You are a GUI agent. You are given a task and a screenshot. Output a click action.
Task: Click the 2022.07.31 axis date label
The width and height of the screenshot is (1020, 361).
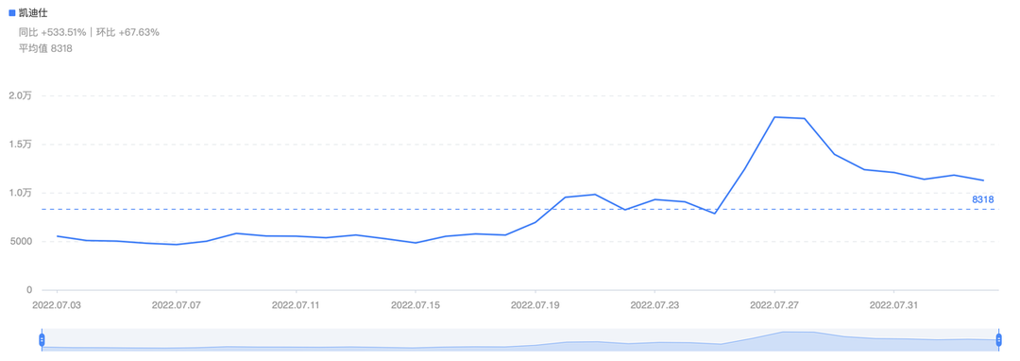click(893, 303)
